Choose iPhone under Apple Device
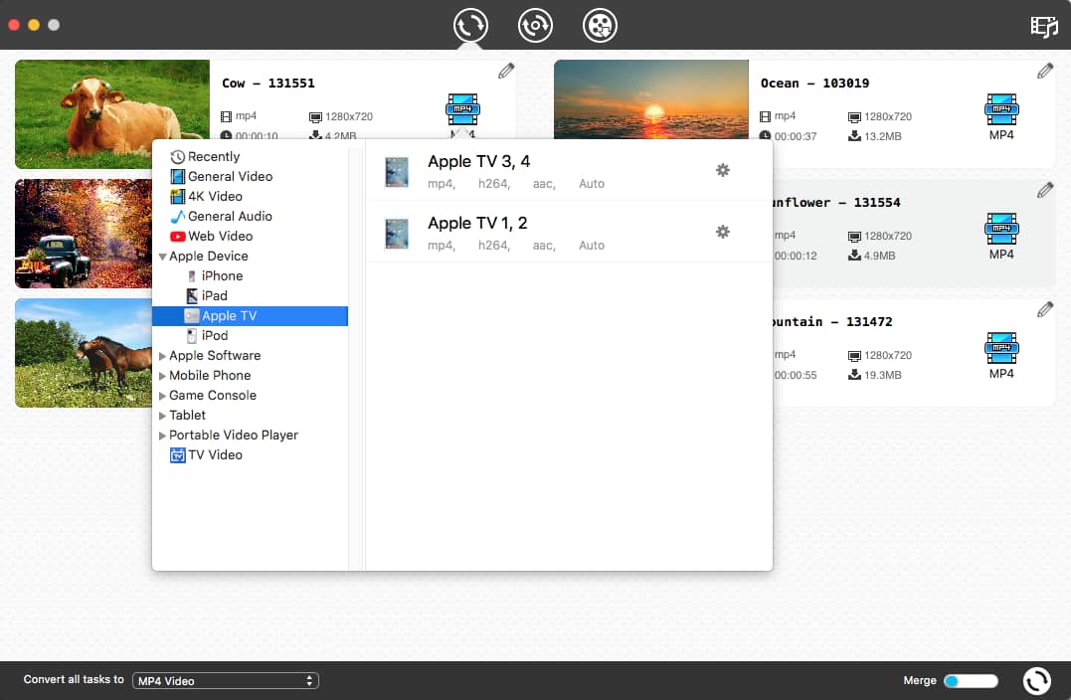This screenshot has height=700, width=1071. click(x=215, y=275)
